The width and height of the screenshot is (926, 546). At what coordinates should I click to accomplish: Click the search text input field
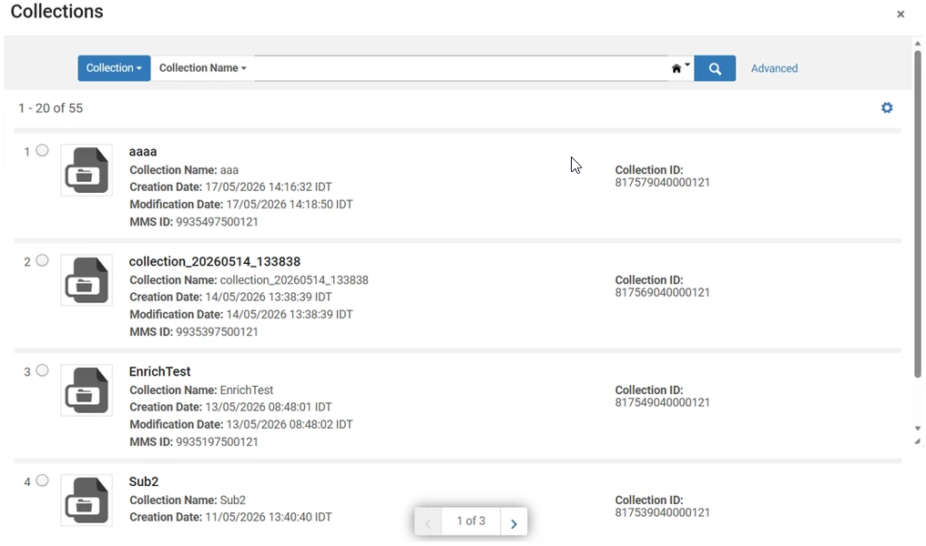pyautogui.click(x=461, y=68)
